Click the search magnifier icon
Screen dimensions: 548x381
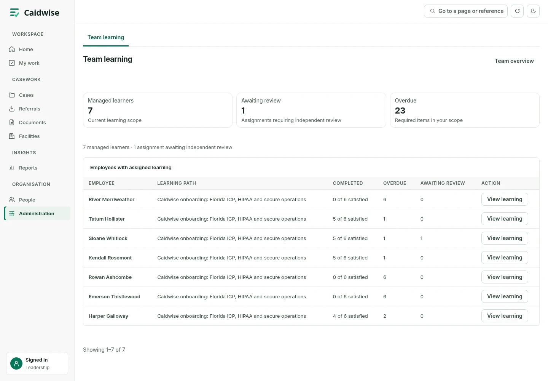pyautogui.click(x=432, y=11)
